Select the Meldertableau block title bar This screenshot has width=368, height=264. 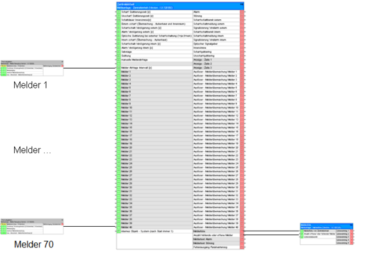pos(326,226)
